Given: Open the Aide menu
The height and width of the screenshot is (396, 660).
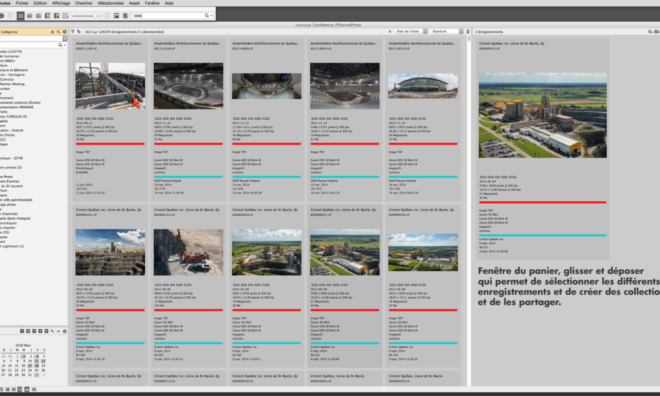Looking at the screenshot, I should click(169, 3).
